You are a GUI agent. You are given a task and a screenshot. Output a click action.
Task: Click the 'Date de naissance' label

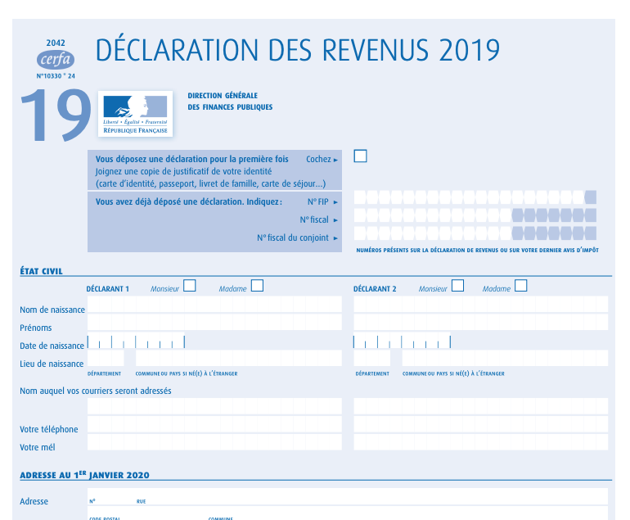coord(52,346)
